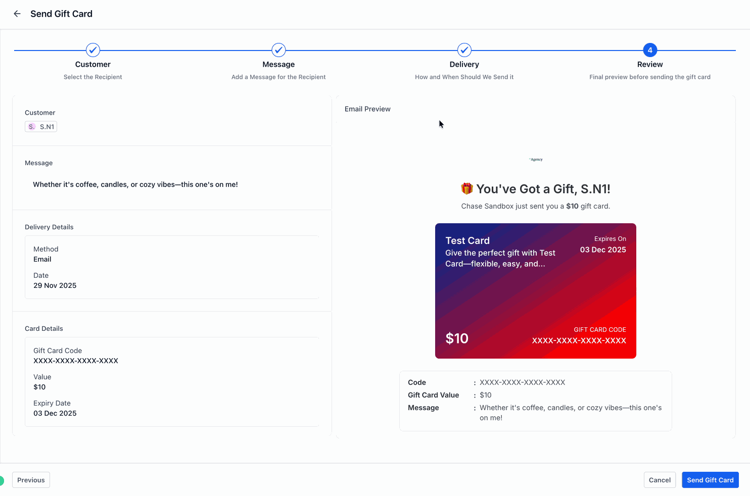Click the gift card code under Card Details

[76, 361]
